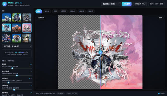Select the GT05 sample thumbnail
The image size is (167, 96).
[17, 28]
